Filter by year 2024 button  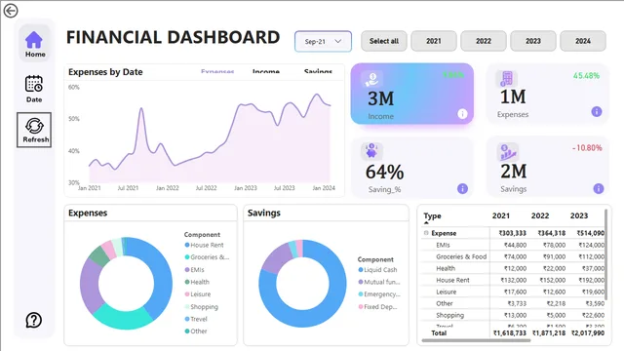[x=583, y=41]
